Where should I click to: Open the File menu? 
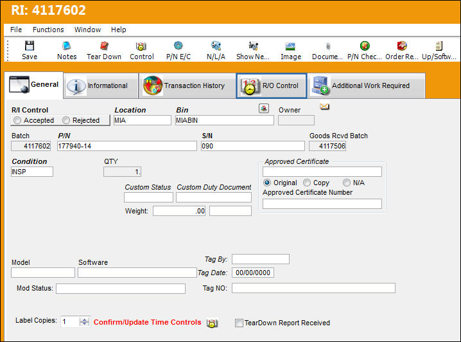[x=16, y=30]
